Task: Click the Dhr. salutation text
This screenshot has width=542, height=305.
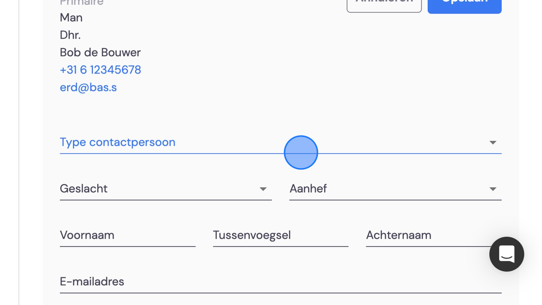Action: click(x=70, y=35)
